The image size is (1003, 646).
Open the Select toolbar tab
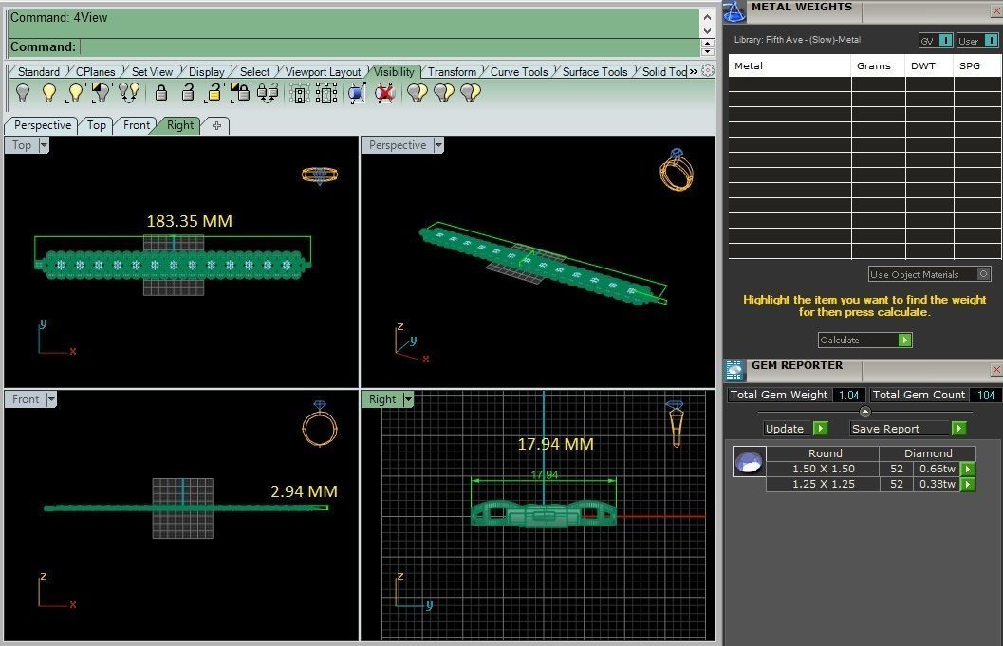(254, 72)
